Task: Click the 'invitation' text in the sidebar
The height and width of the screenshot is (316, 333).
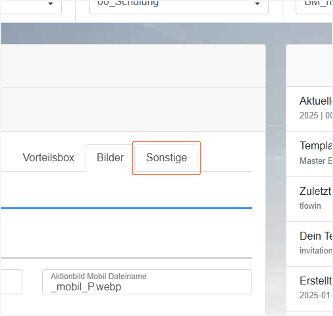Action: tap(316, 250)
